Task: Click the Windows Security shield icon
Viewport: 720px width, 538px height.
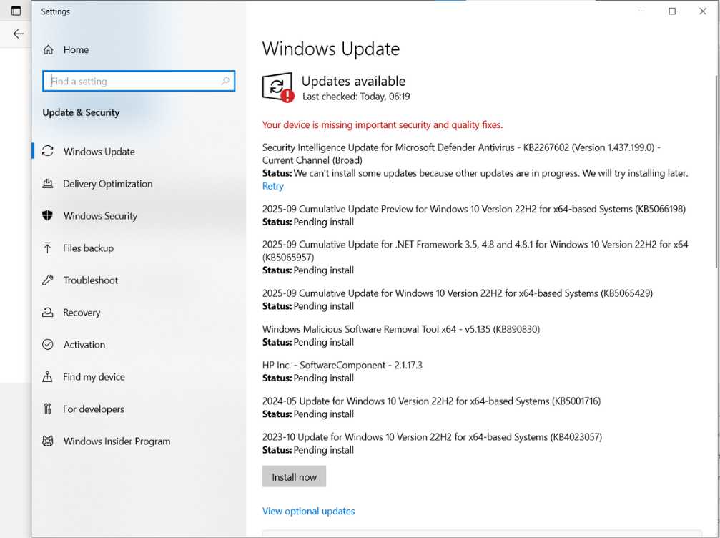Action: point(48,216)
